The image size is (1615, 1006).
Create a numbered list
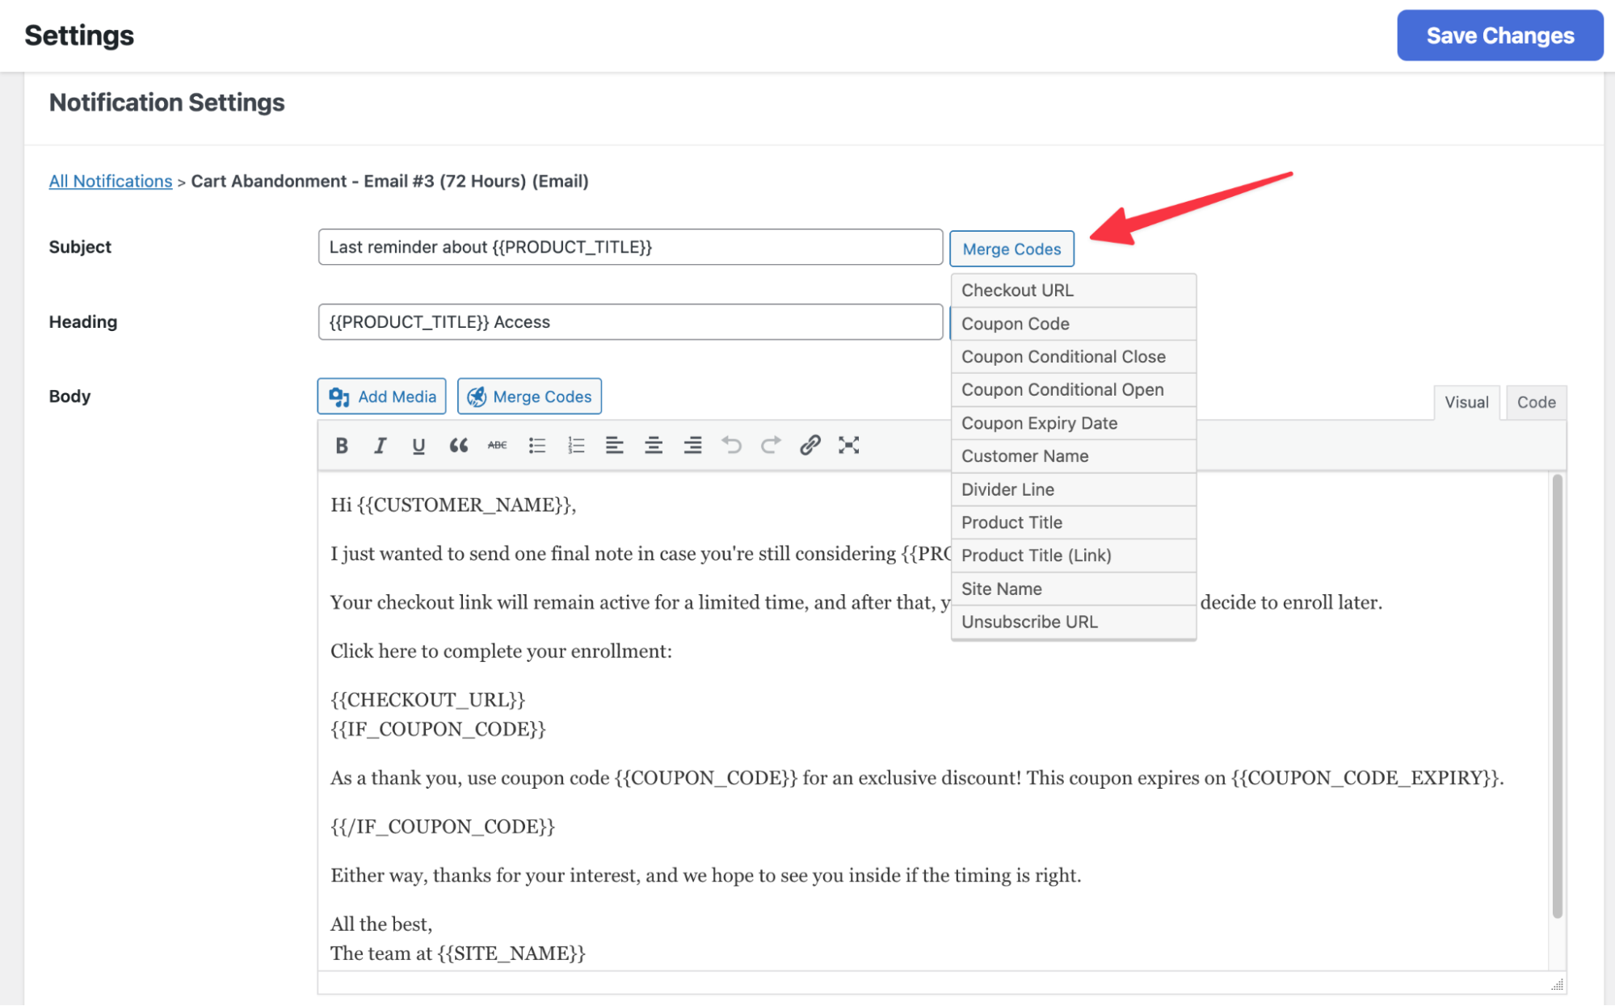(575, 445)
